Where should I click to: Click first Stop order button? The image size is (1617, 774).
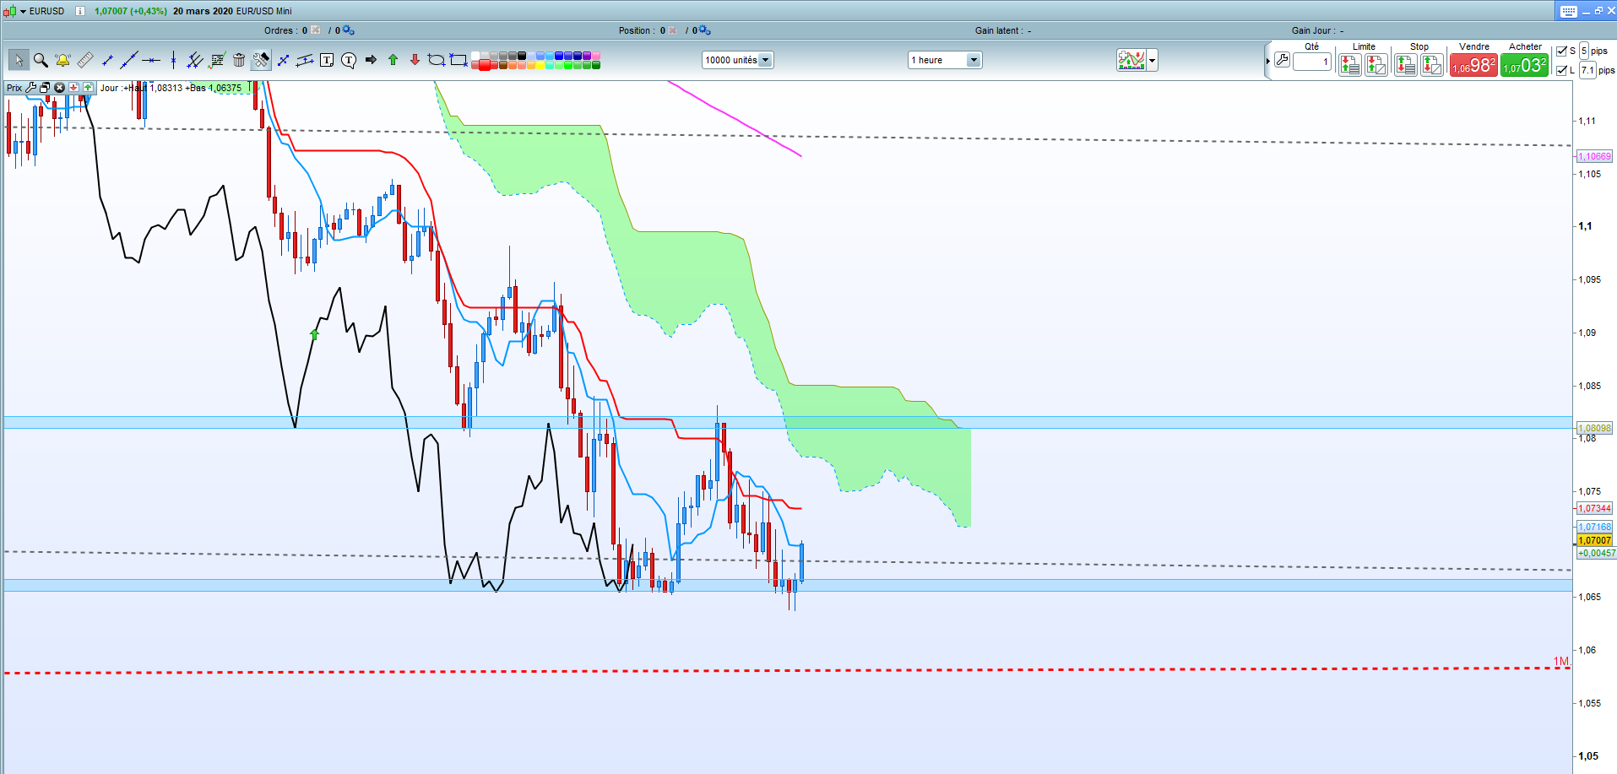[x=1406, y=65]
